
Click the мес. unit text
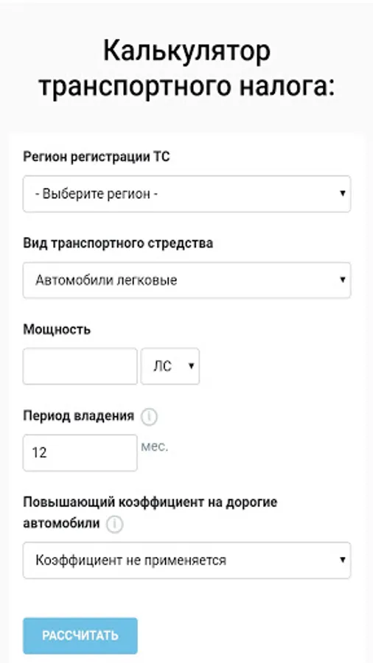pyautogui.click(x=155, y=447)
